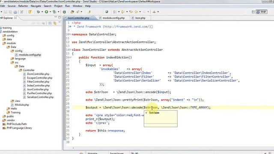Open the Back history dropdown arrow
The image size is (274, 154).
140,12
